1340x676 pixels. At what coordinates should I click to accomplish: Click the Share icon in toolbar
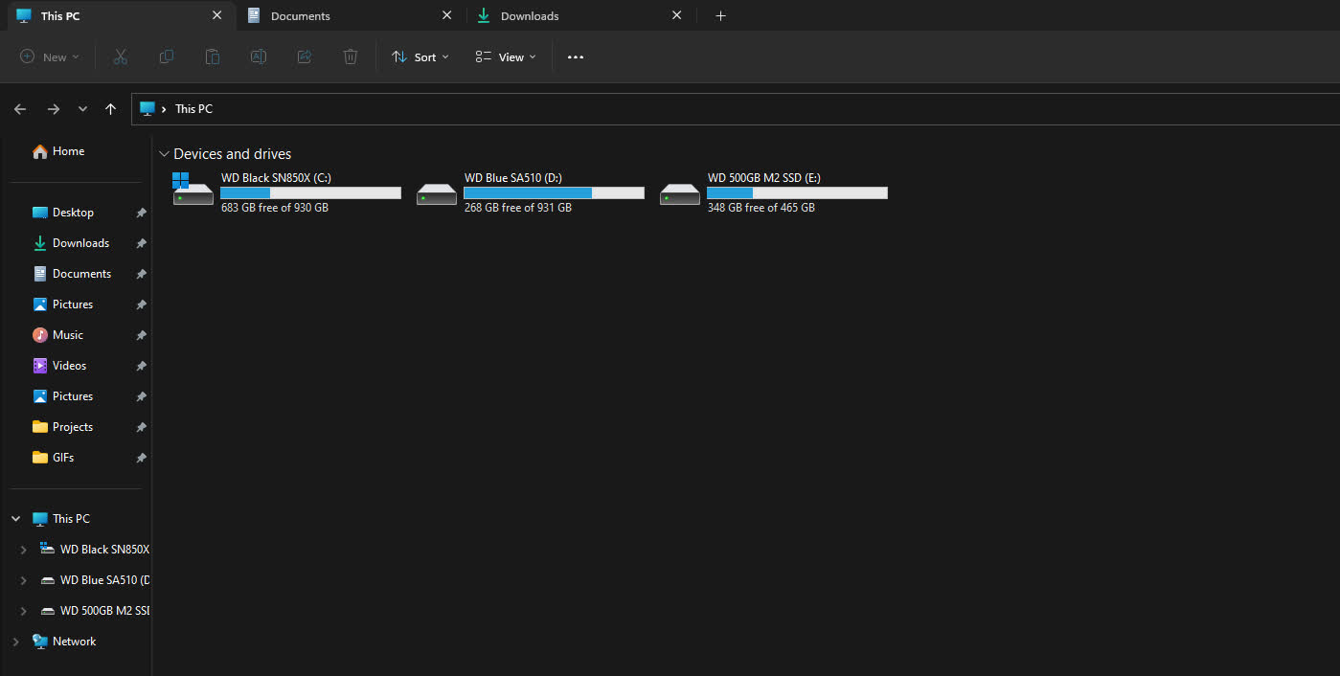pos(305,57)
